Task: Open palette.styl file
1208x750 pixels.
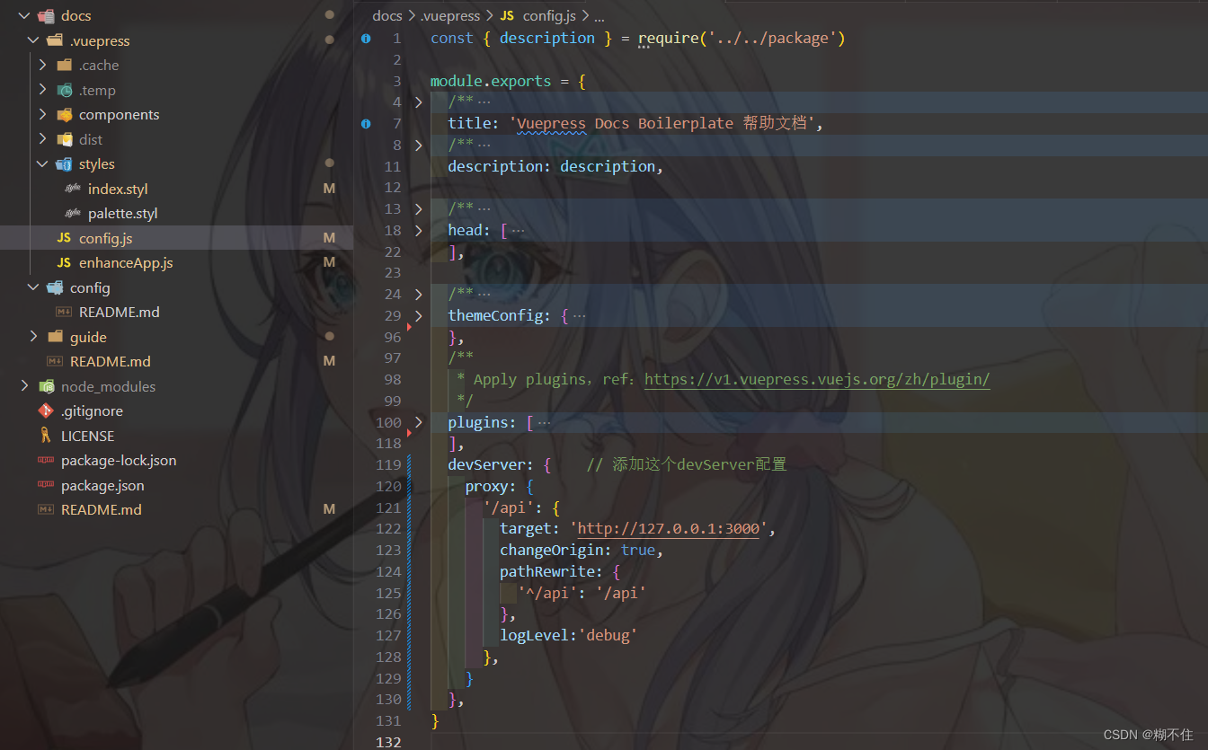Action: (123, 213)
